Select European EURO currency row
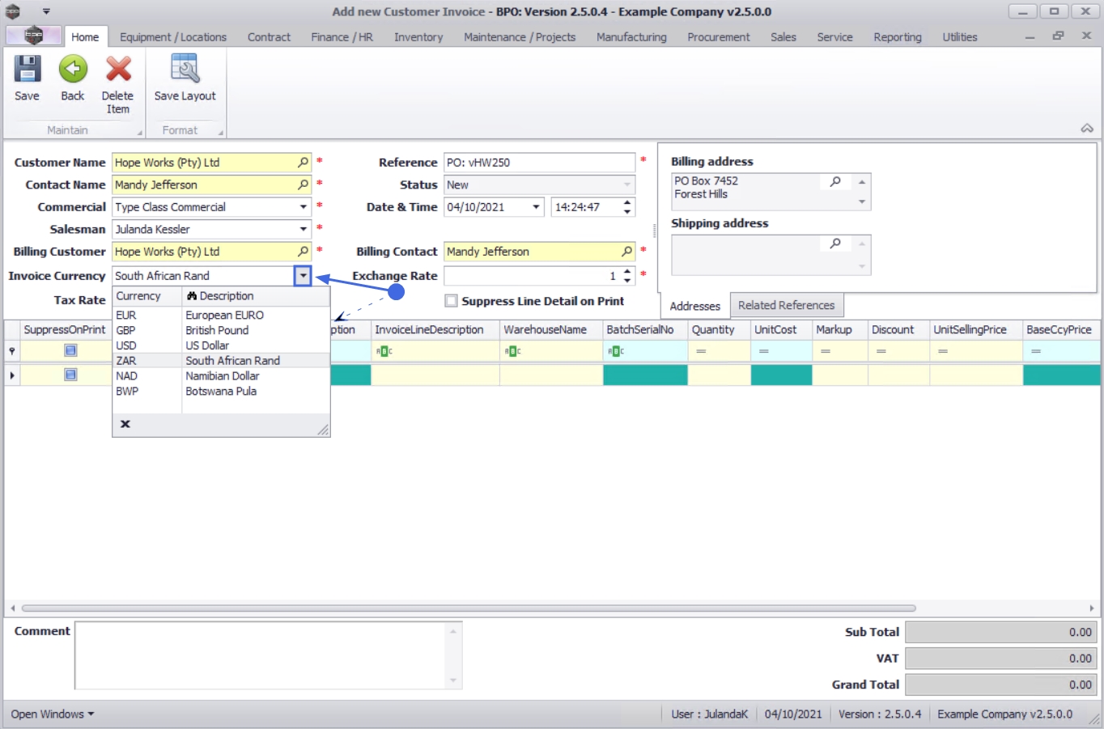Image resolution: width=1104 pixels, height=729 pixels. click(221, 315)
